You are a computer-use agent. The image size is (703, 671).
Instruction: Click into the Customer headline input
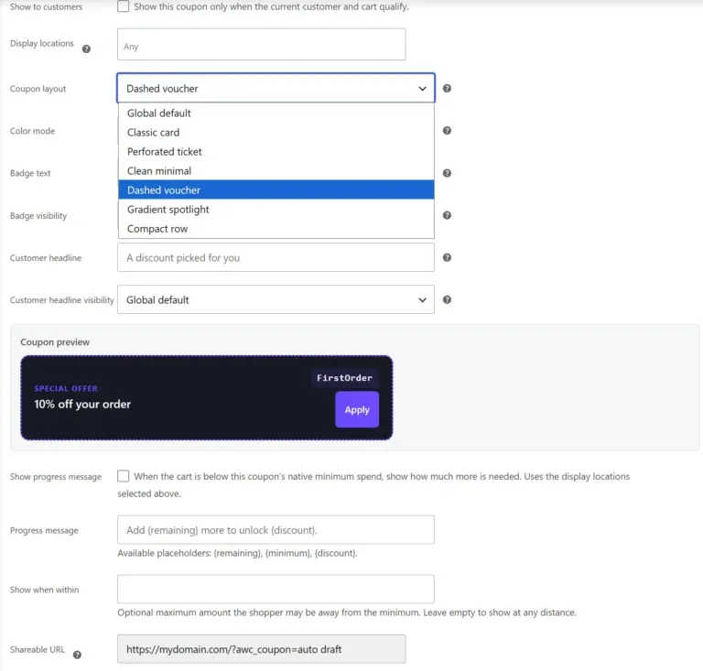click(x=276, y=257)
